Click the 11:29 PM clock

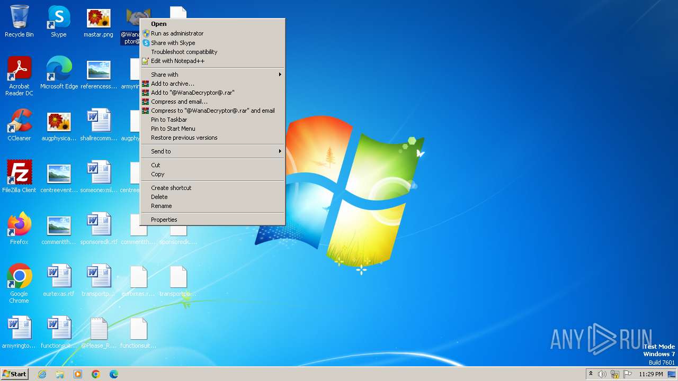[650, 374]
